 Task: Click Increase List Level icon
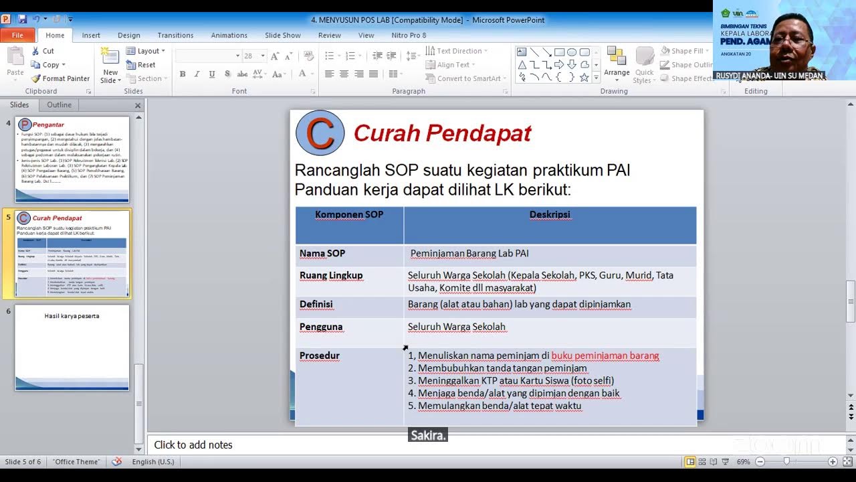392,56
